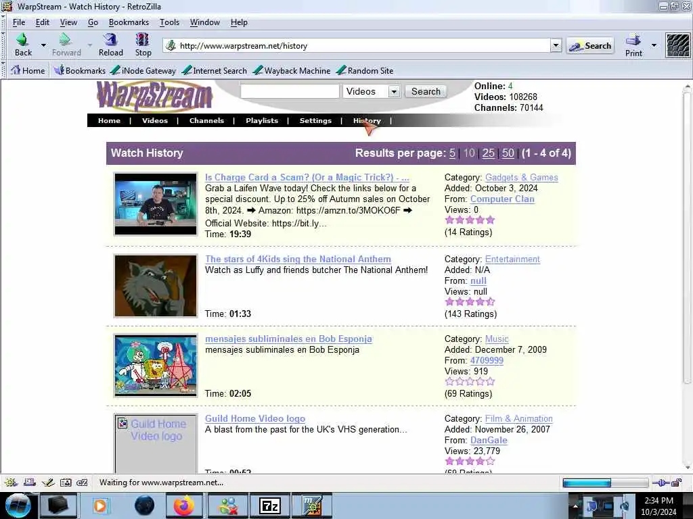Image resolution: width=693 pixels, height=519 pixels.
Task: Open the Charge Card video thumbnail
Action: pyautogui.click(x=156, y=204)
